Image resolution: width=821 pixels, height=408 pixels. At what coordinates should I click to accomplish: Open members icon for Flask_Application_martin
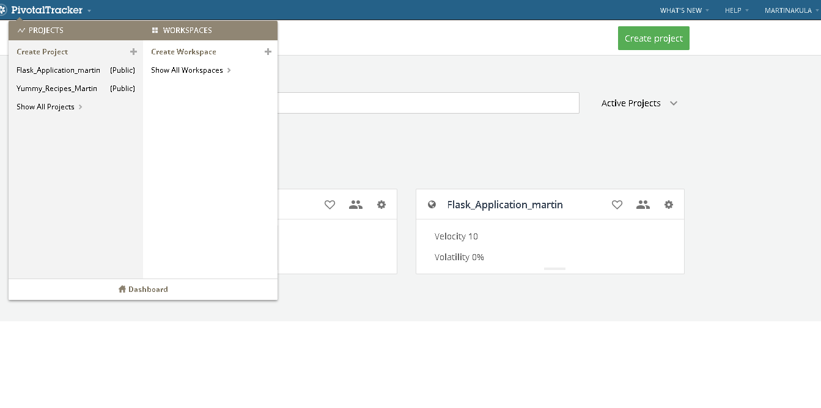point(642,205)
